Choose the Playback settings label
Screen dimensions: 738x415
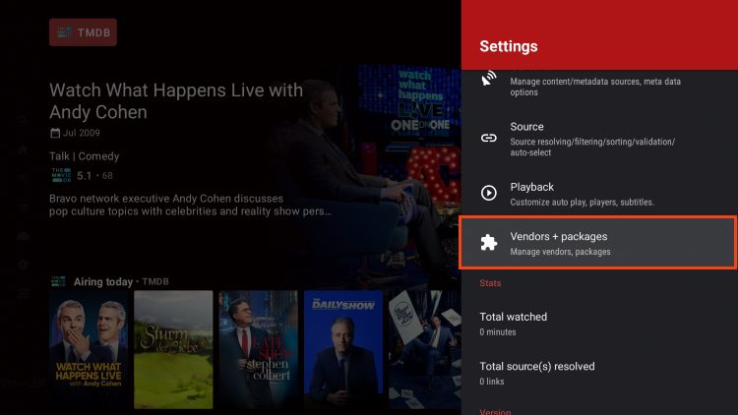click(x=531, y=187)
